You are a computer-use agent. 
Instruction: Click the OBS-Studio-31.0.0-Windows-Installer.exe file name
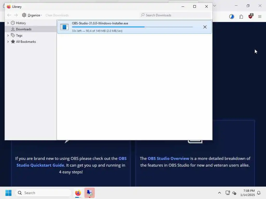(x=100, y=23)
